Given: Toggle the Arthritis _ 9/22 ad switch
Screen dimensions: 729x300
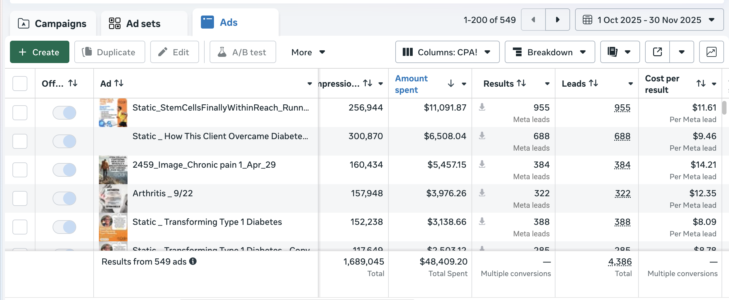Looking at the screenshot, I should [64, 198].
